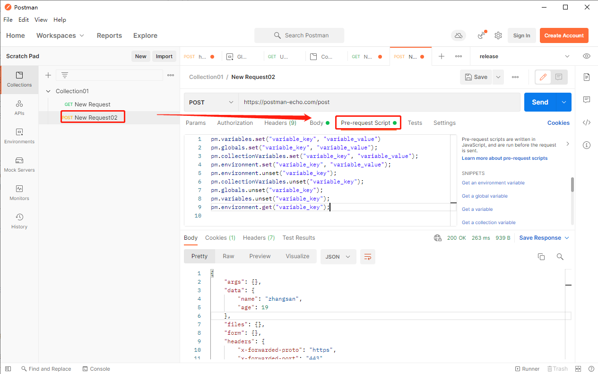This screenshot has height=374, width=598.
Task: Open the JSON response format dropdown
Action: click(x=338, y=257)
